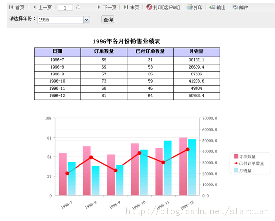Click order count 73 table cell

[x=104, y=82]
